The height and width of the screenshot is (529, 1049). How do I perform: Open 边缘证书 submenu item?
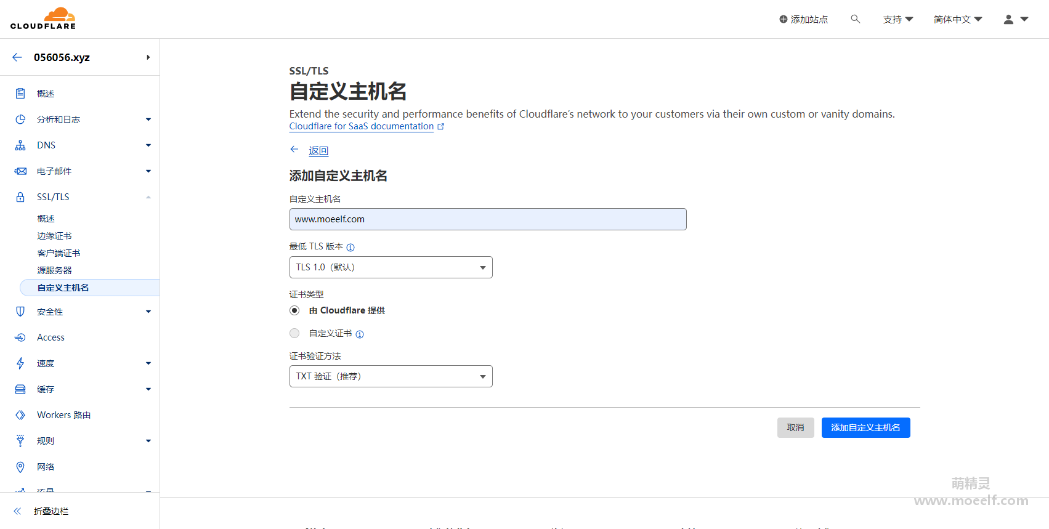(x=54, y=236)
